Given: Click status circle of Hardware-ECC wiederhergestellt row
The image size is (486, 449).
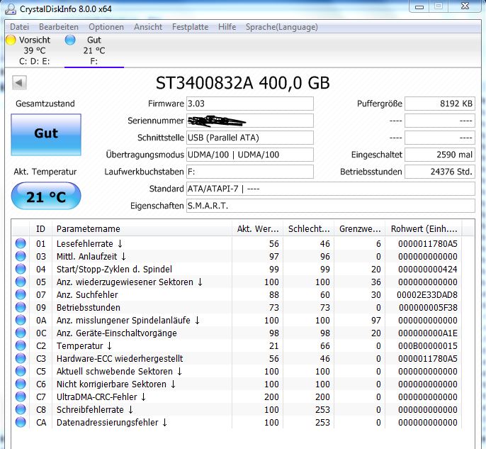Looking at the screenshot, I should tap(21, 358).
